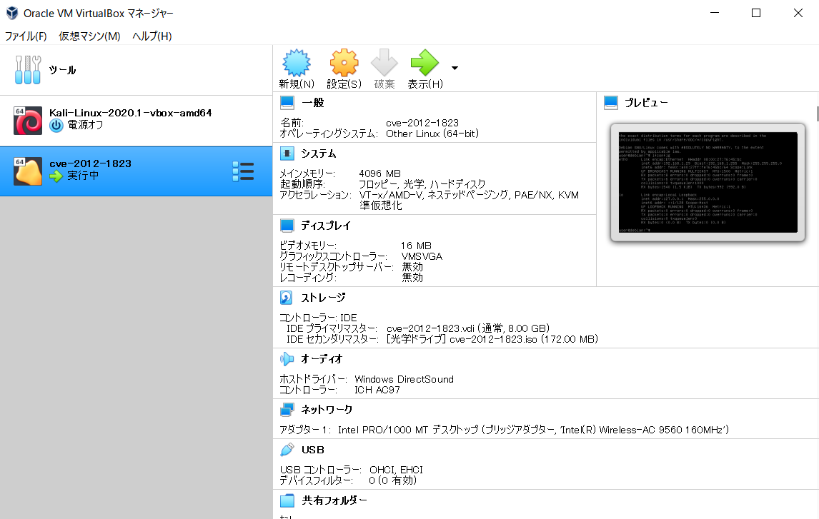Click the Windows DirectSound host driver value
Screen dimensions: 819x519
click(x=404, y=379)
